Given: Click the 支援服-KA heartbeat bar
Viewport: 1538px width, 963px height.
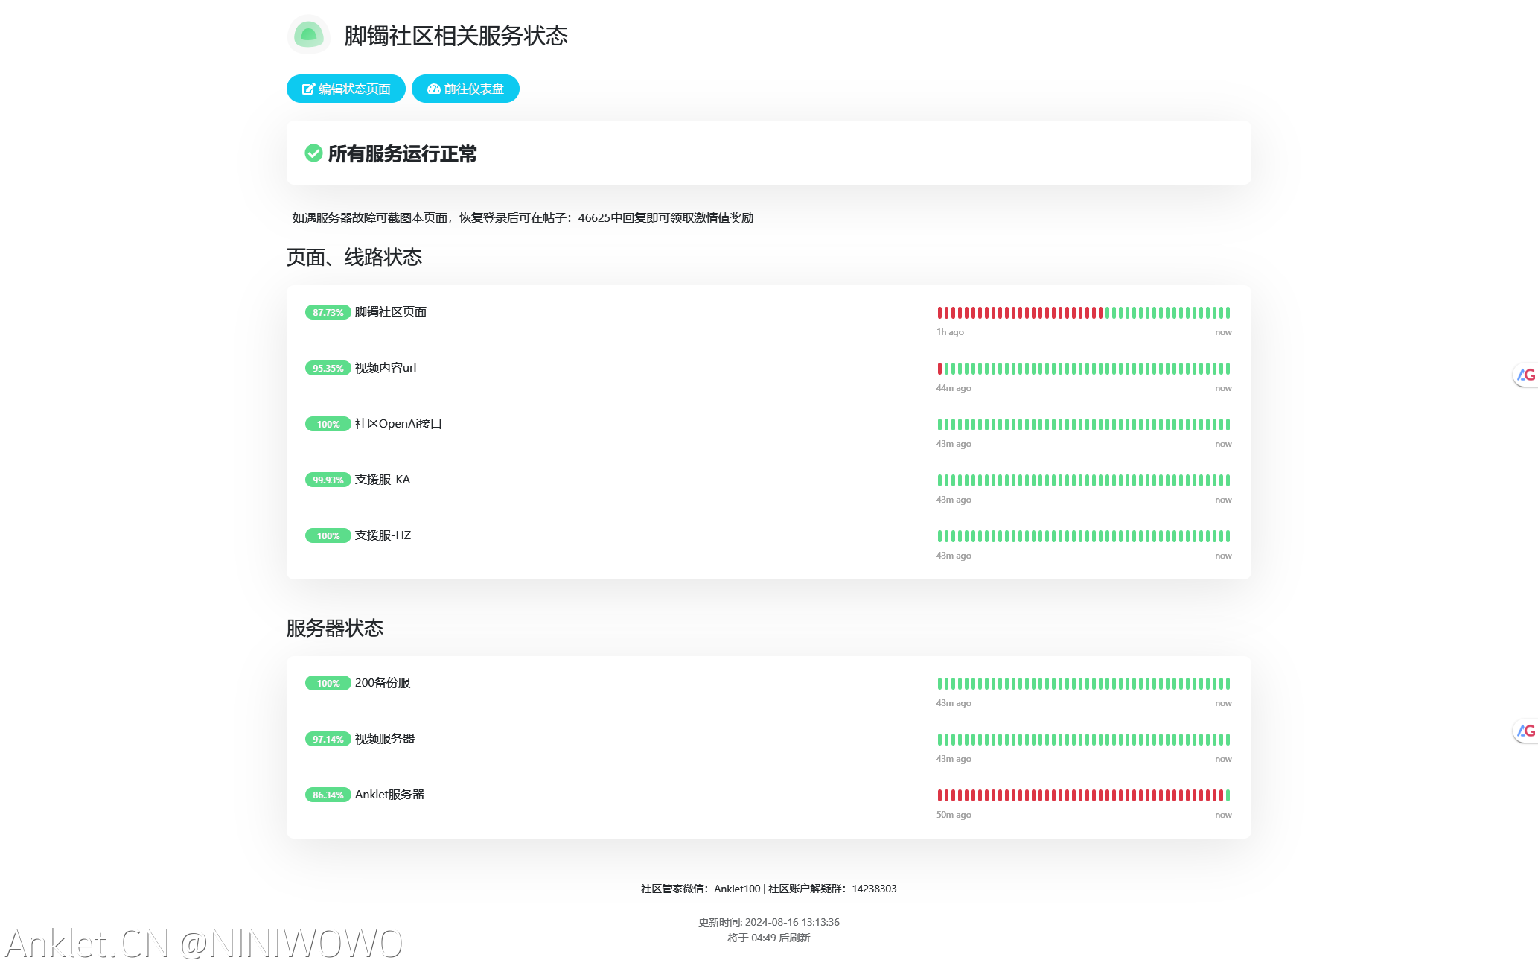Looking at the screenshot, I should tap(1084, 480).
